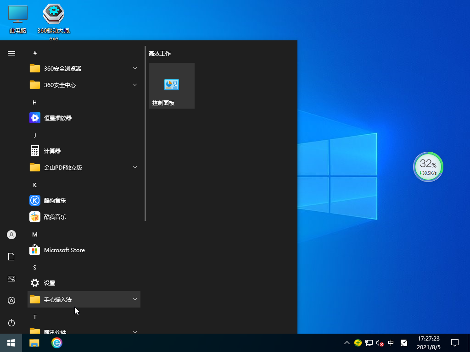Open 此电脑 on the desktop
Screen dimensions: 470x352
coord(17,14)
